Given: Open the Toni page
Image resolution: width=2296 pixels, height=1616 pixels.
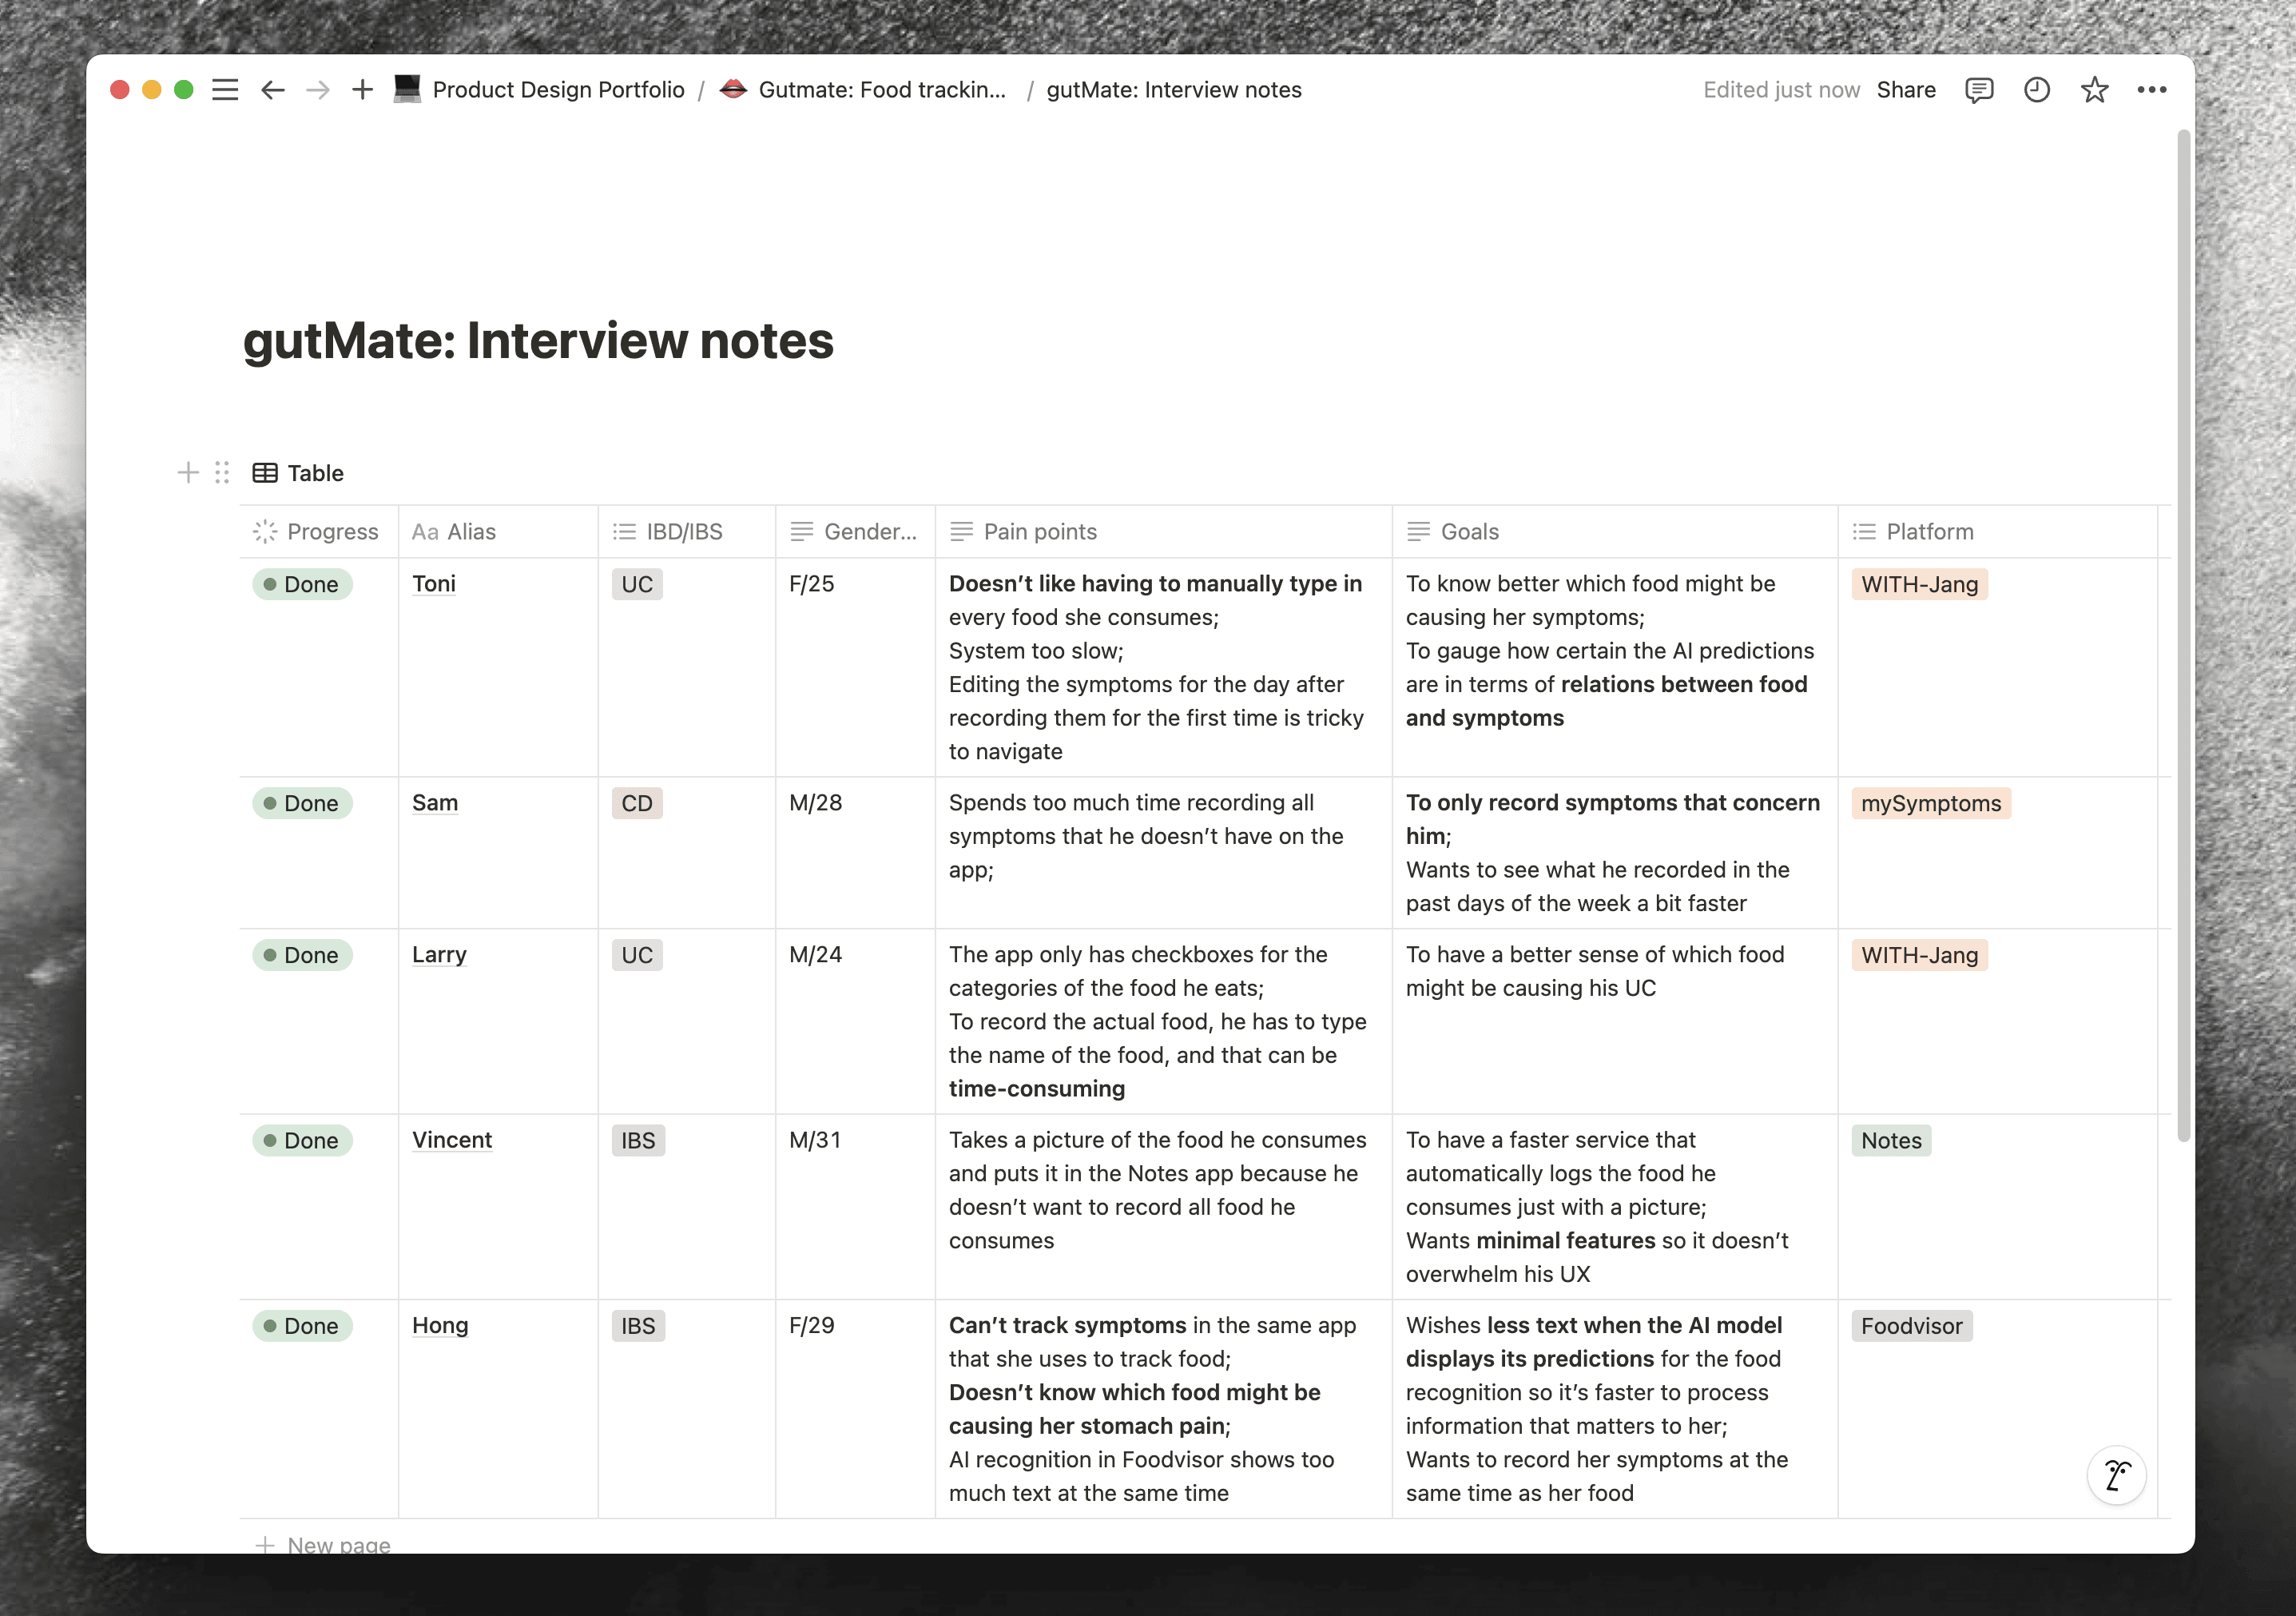Looking at the screenshot, I should [434, 583].
